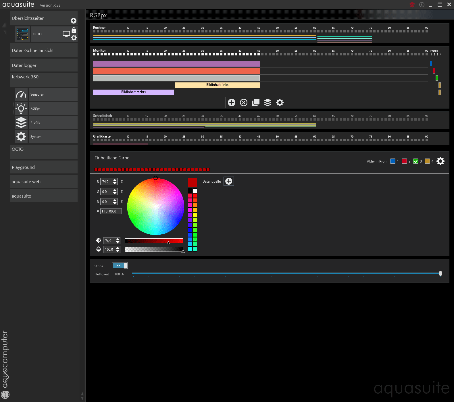Select the Schreibtisch LED strip header
This screenshot has width=454, height=402.
point(102,116)
